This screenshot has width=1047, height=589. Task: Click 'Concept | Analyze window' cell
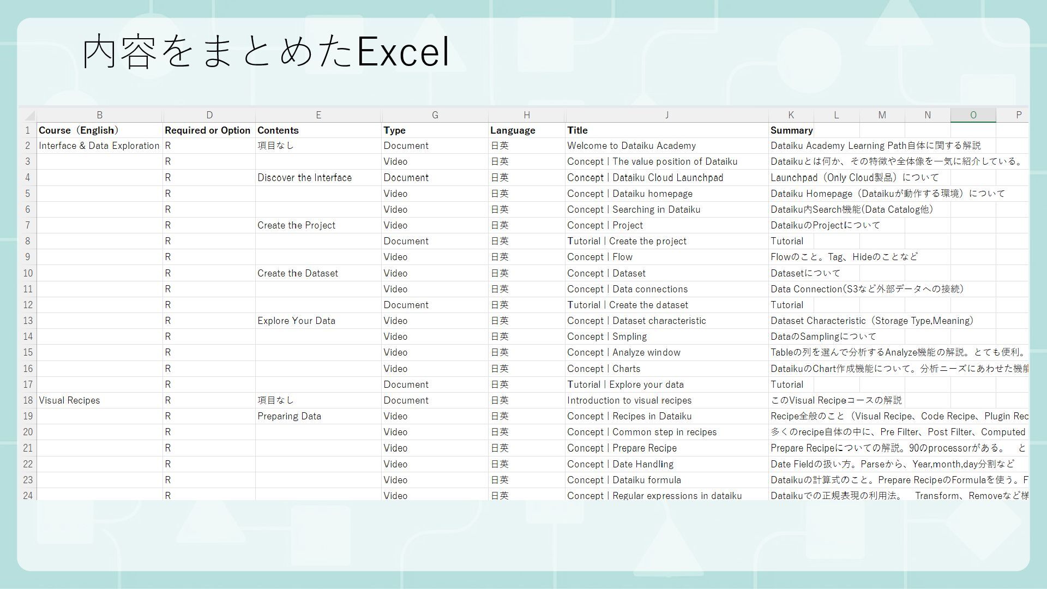click(667, 352)
